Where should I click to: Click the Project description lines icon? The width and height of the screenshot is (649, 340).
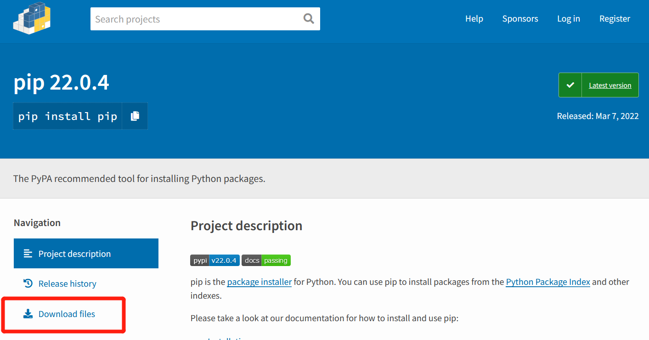click(28, 254)
